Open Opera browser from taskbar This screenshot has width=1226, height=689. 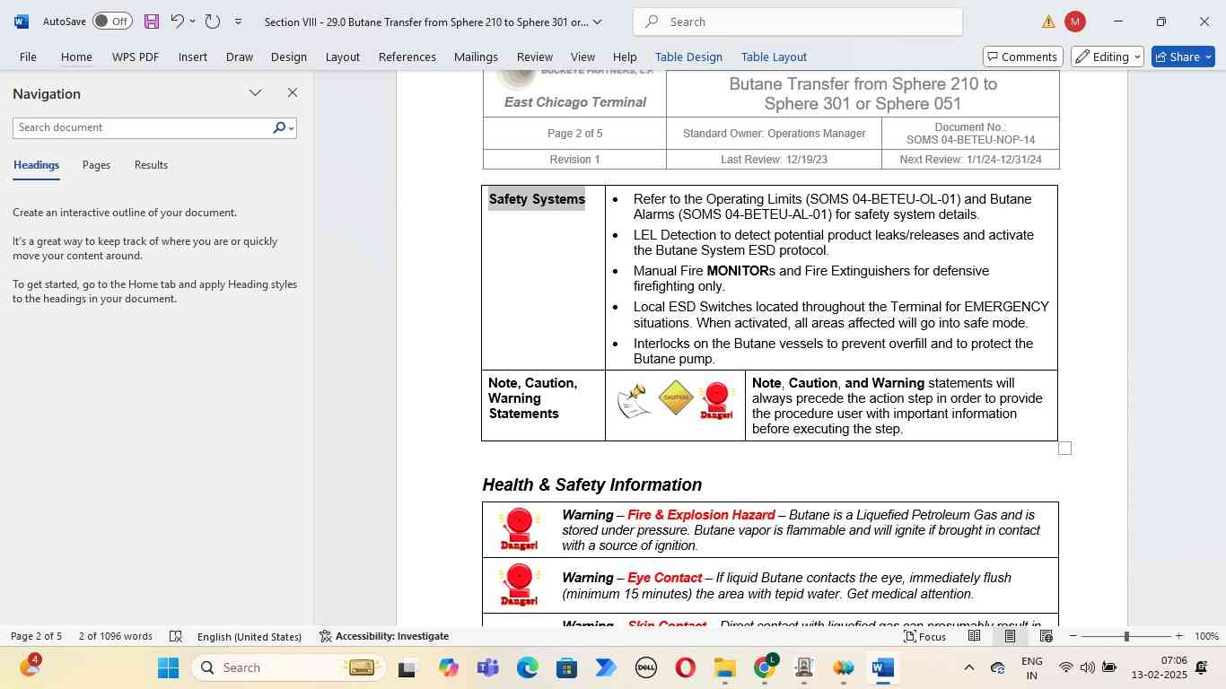pyautogui.click(x=686, y=667)
